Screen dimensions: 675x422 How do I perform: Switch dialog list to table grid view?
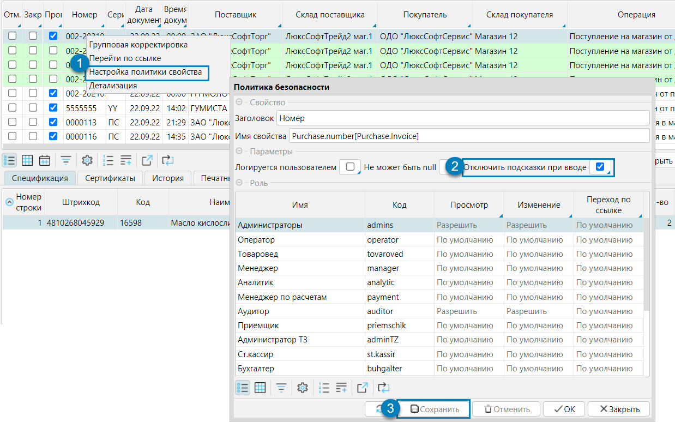coord(260,388)
